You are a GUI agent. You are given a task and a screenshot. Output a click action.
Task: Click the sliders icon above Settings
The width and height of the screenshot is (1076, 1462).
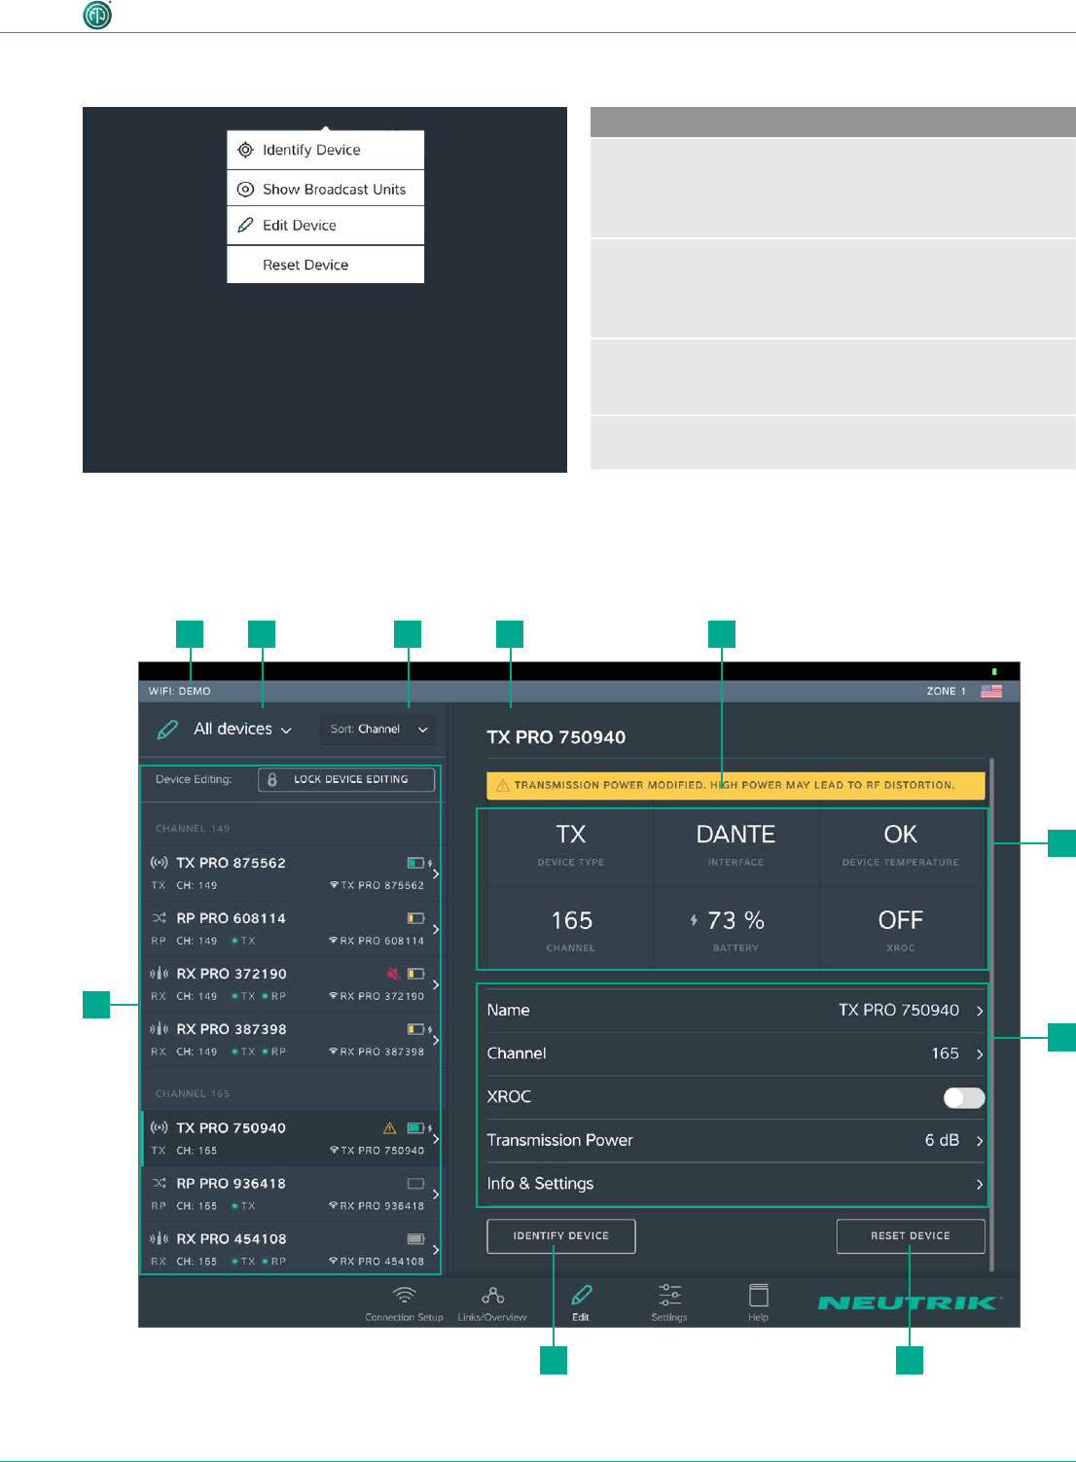tap(669, 1295)
